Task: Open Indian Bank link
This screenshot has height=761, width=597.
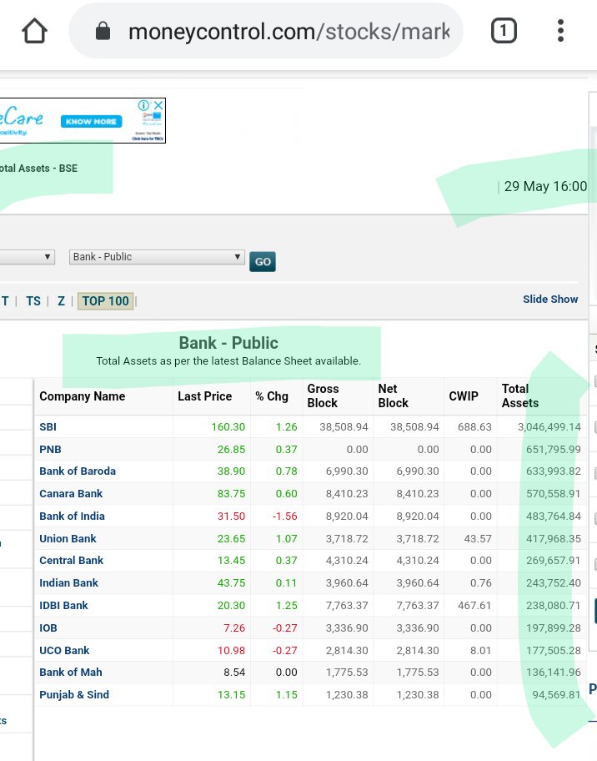Action: coord(69,582)
